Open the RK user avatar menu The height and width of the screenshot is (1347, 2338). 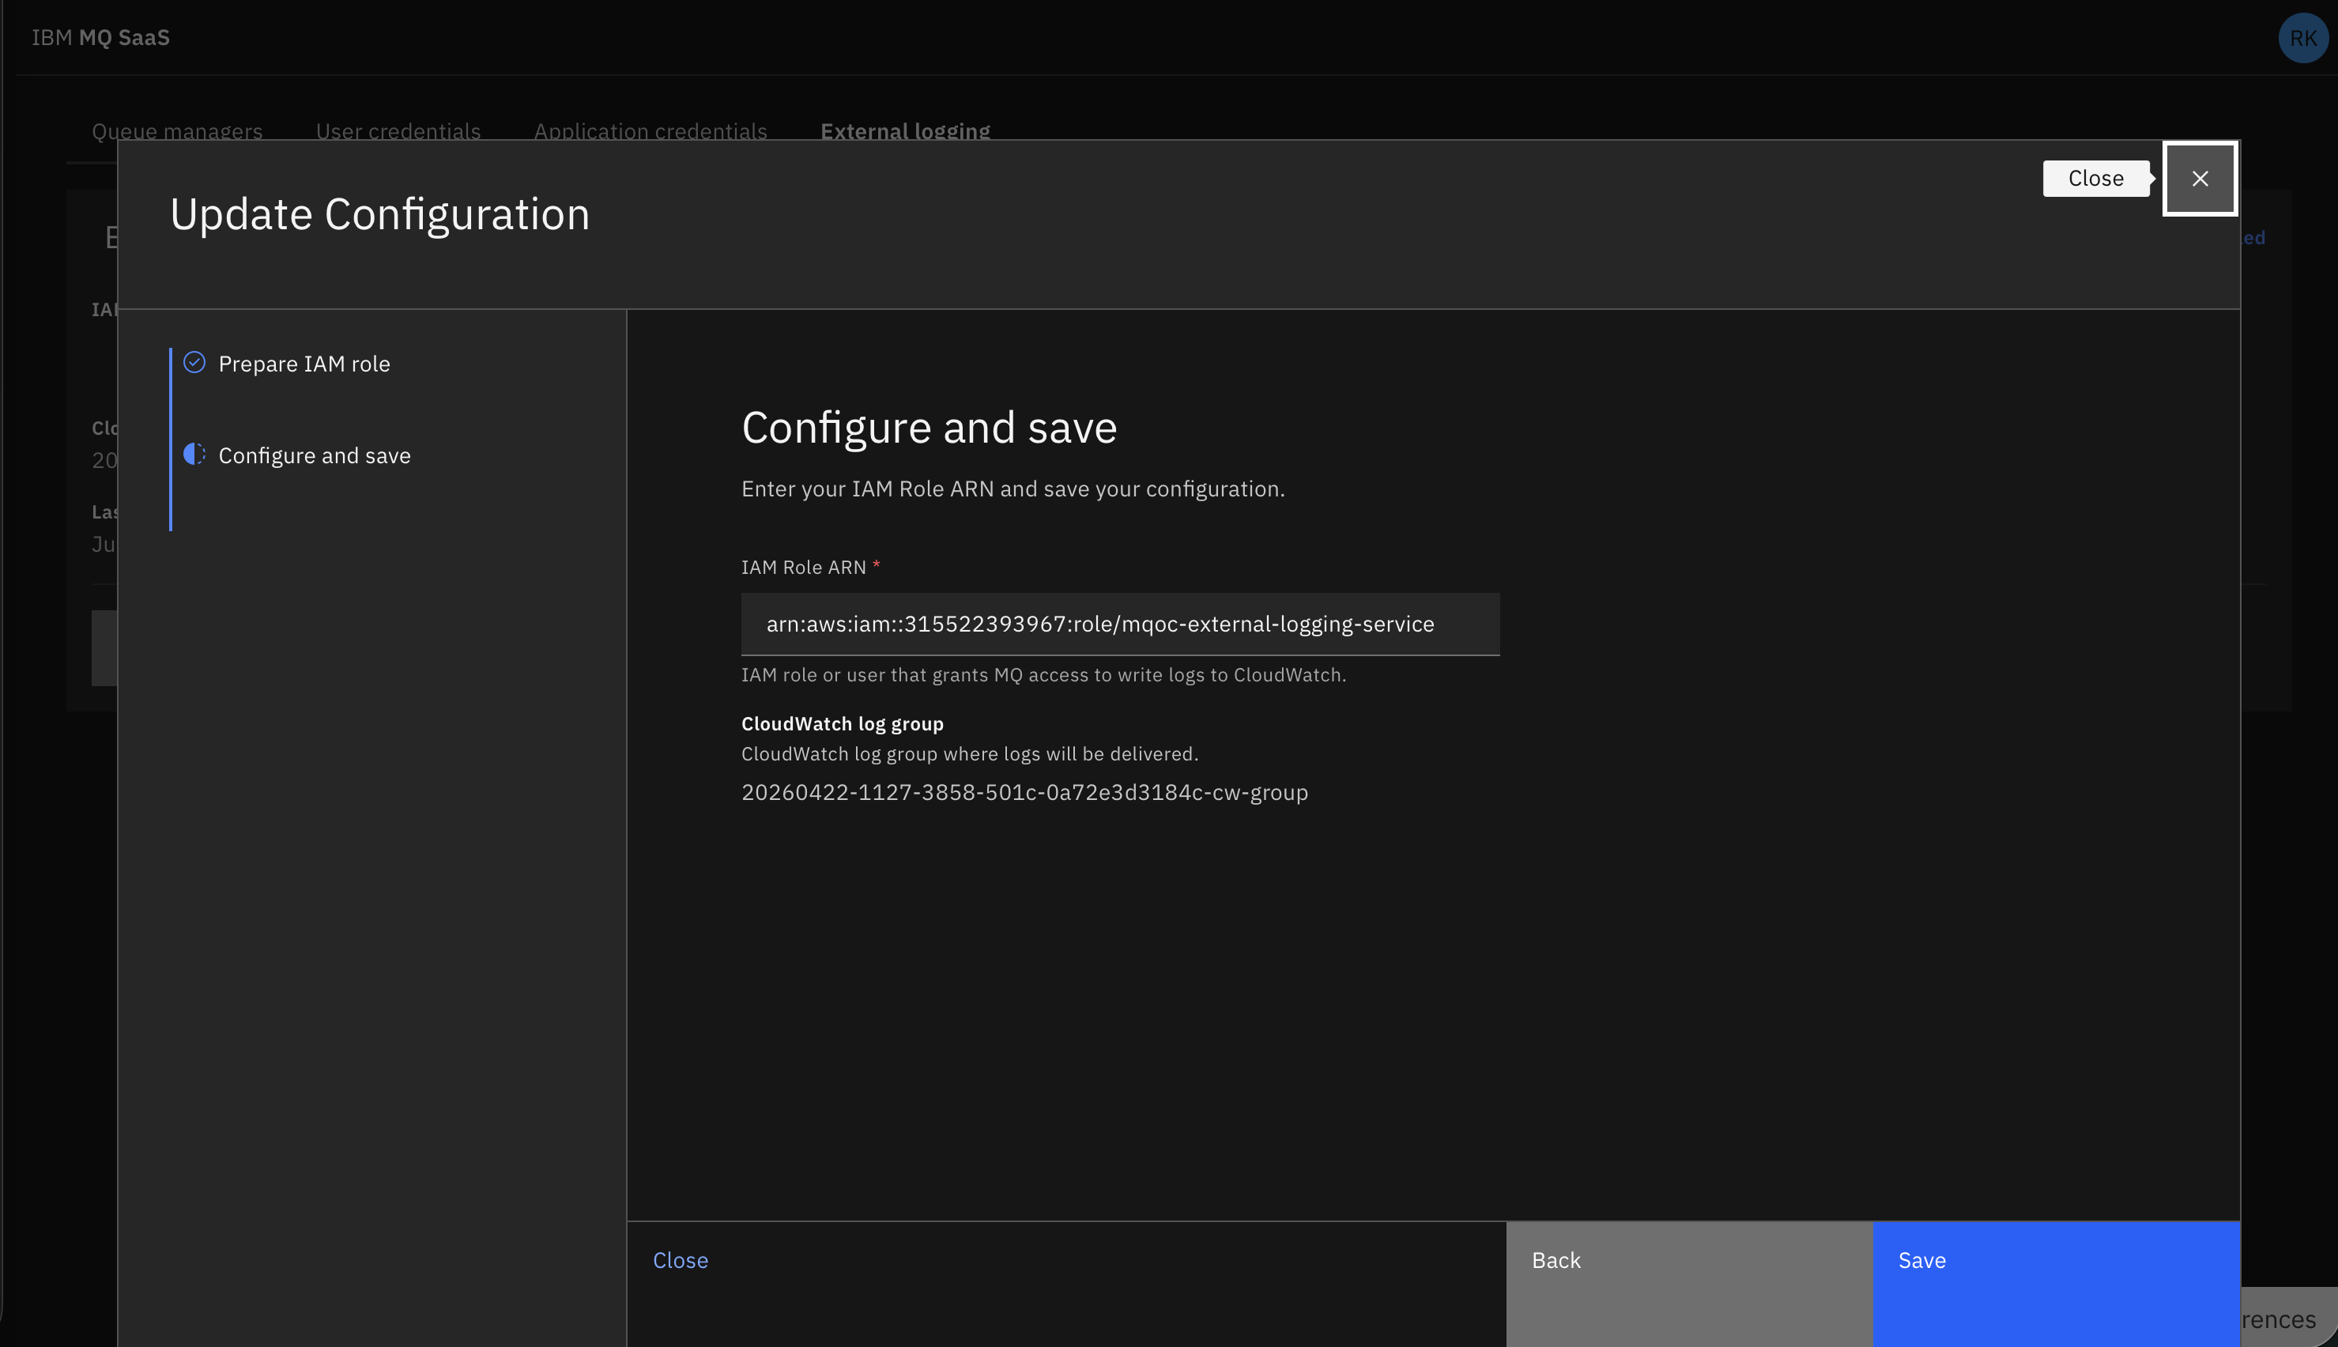[x=2302, y=38]
